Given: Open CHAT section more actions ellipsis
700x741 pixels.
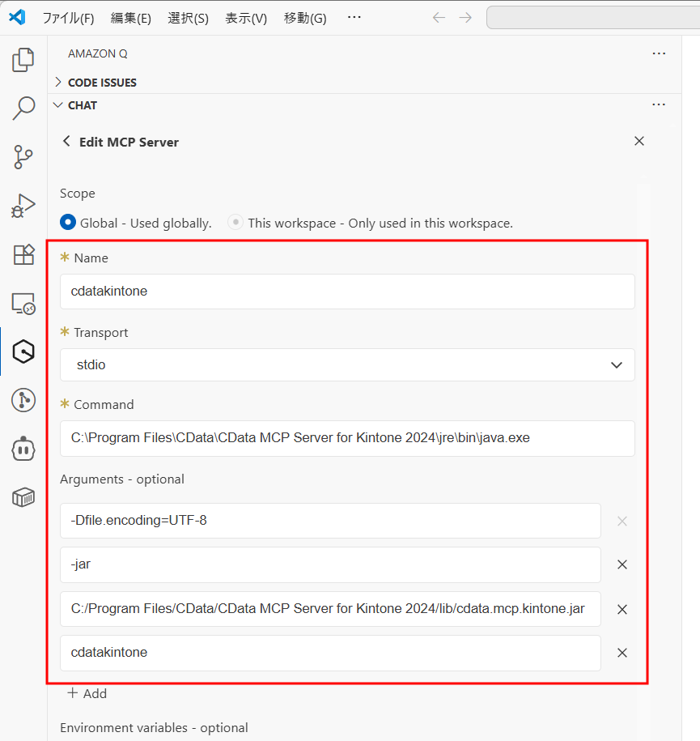Looking at the screenshot, I should [x=659, y=104].
